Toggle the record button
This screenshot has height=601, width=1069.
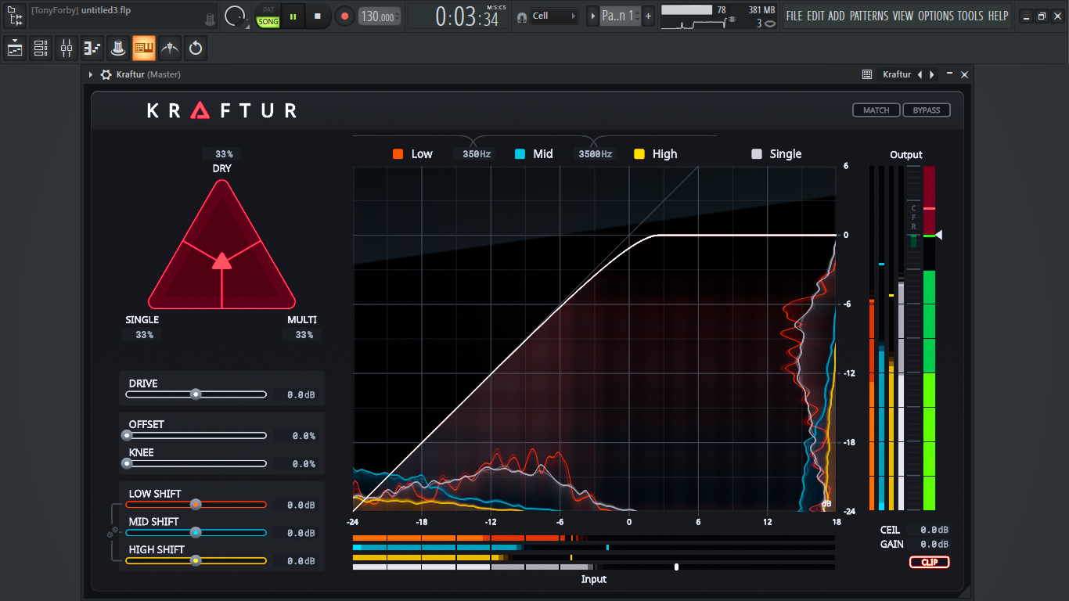(x=344, y=16)
